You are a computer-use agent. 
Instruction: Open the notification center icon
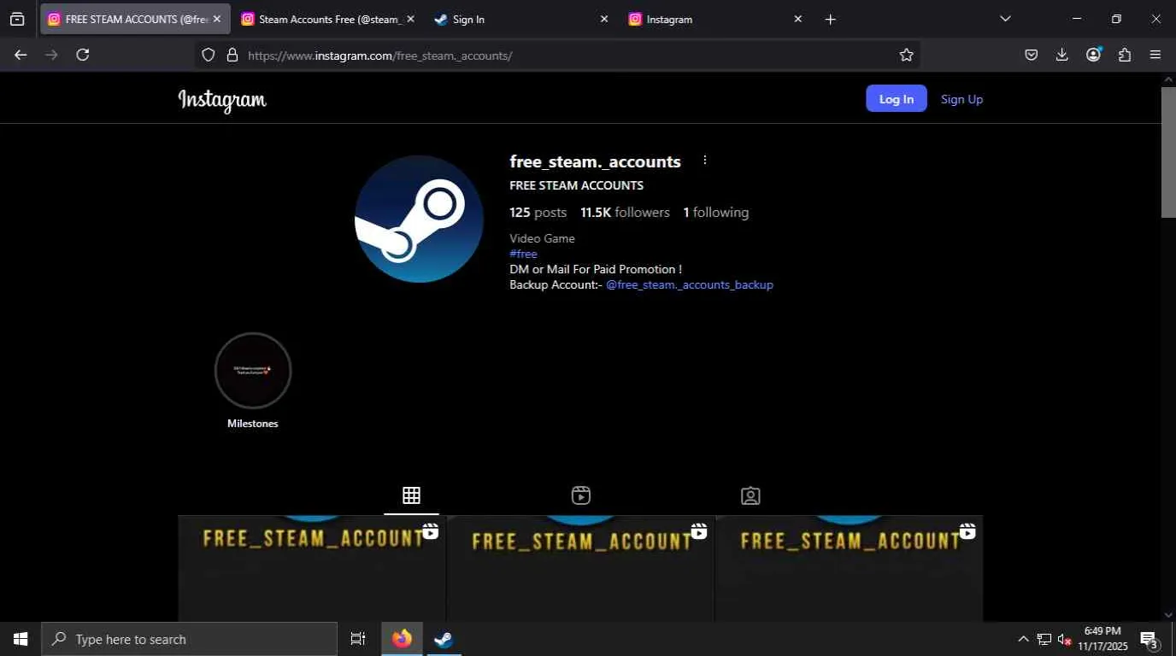click(x=1149, y=639)
